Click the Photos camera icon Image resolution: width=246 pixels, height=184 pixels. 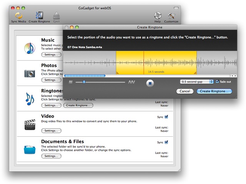(x=30, y=73)
